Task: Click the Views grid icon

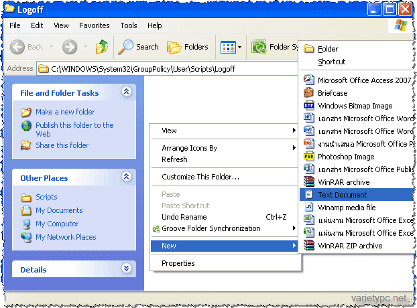Action: [228, 48]
